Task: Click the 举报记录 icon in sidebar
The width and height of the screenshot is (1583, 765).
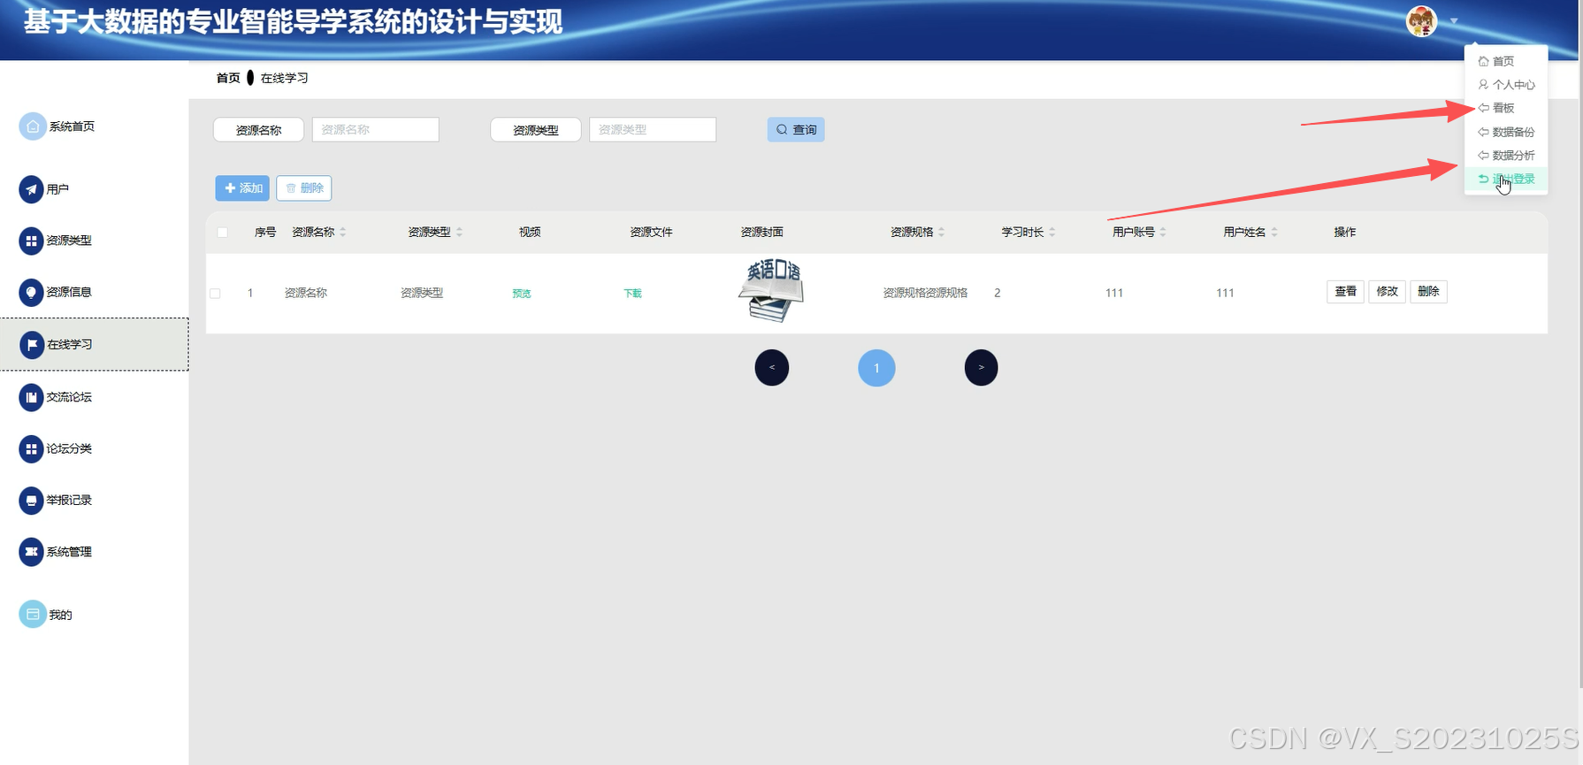Action: click(31, 500)
